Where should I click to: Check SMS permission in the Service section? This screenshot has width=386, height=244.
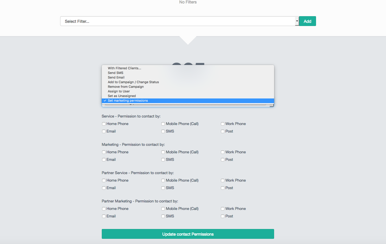163,131
